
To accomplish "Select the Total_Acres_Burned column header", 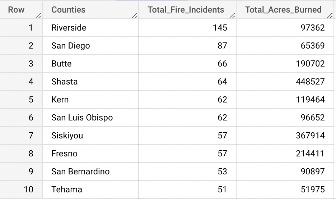I will 283,10.
